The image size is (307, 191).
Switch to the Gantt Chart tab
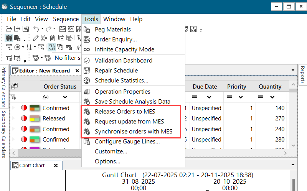point(31,166)
